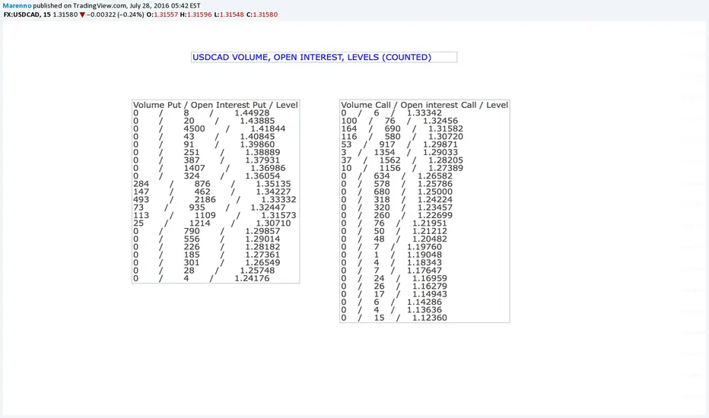Select put row with level 1.36986
The width and height of the screenshot is (709, 418).
tap(209, 168)
